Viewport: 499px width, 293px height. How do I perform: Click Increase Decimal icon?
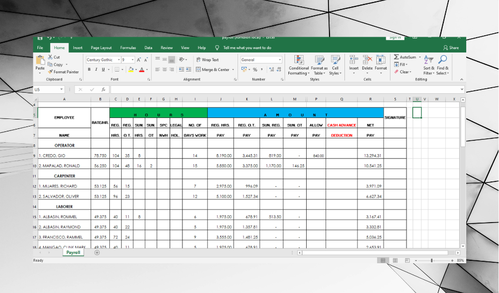coord(271,69)
